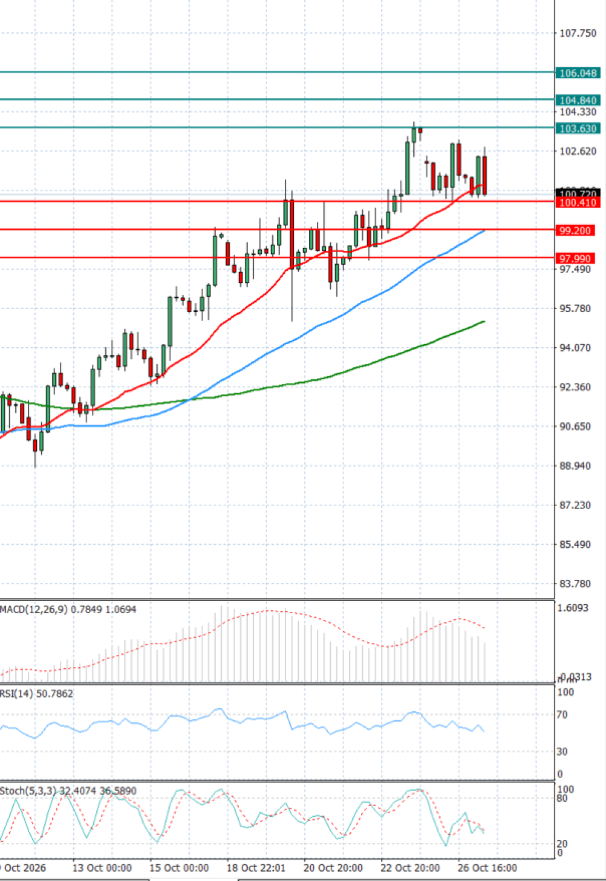Click the 13 Oct 00:00 time label

[x=102, y=868]
